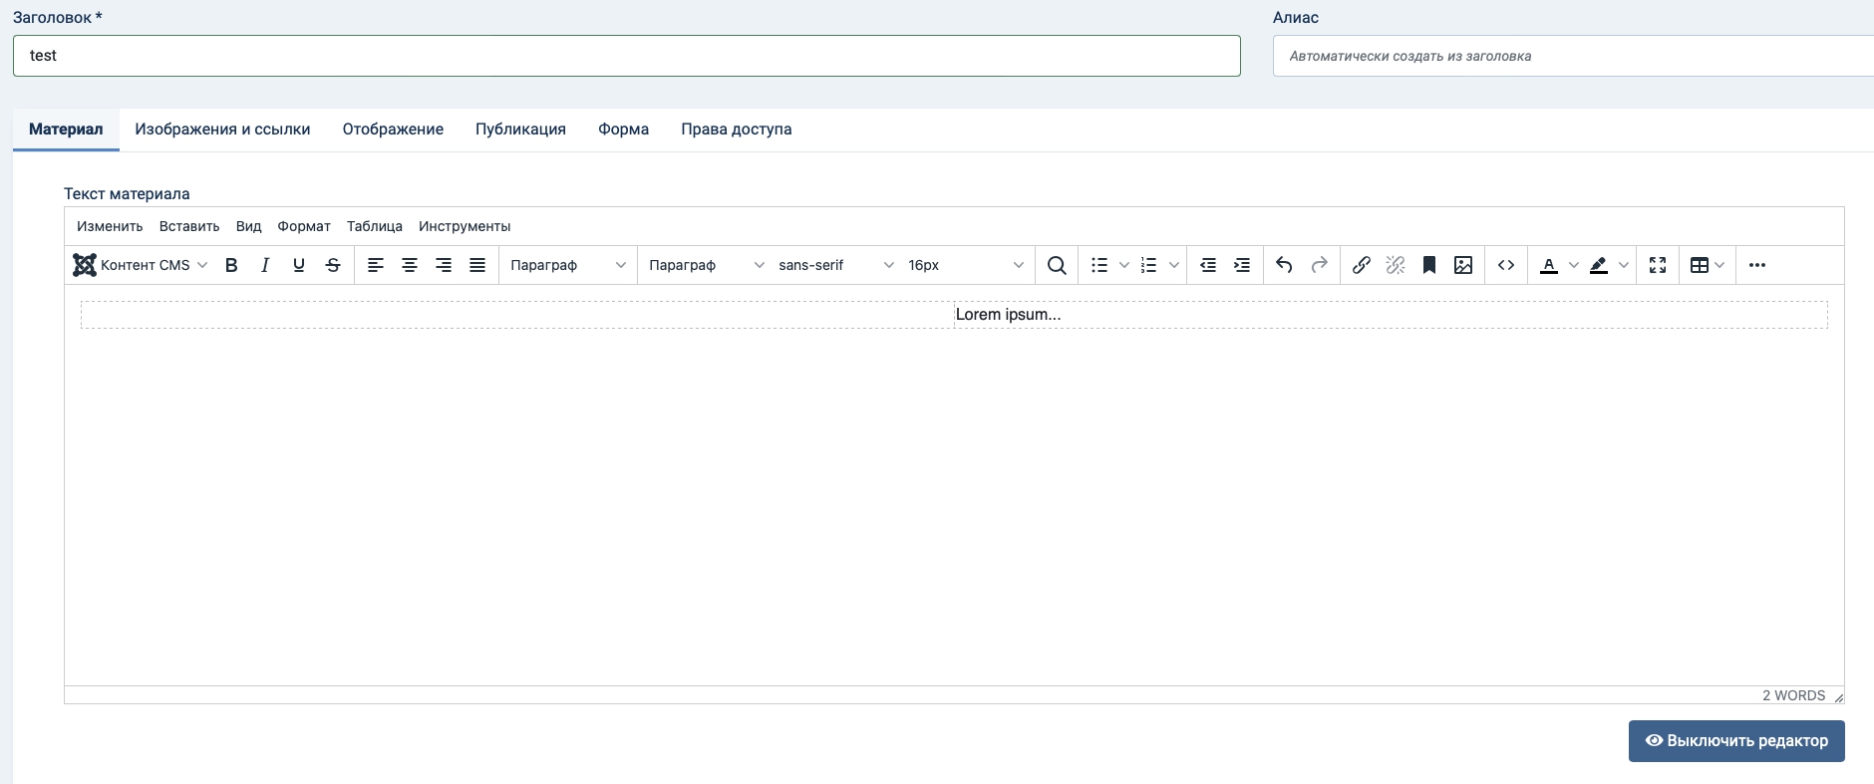Insert a link with the chain icon
1874x784 pixels.
tap(1361, 265)
